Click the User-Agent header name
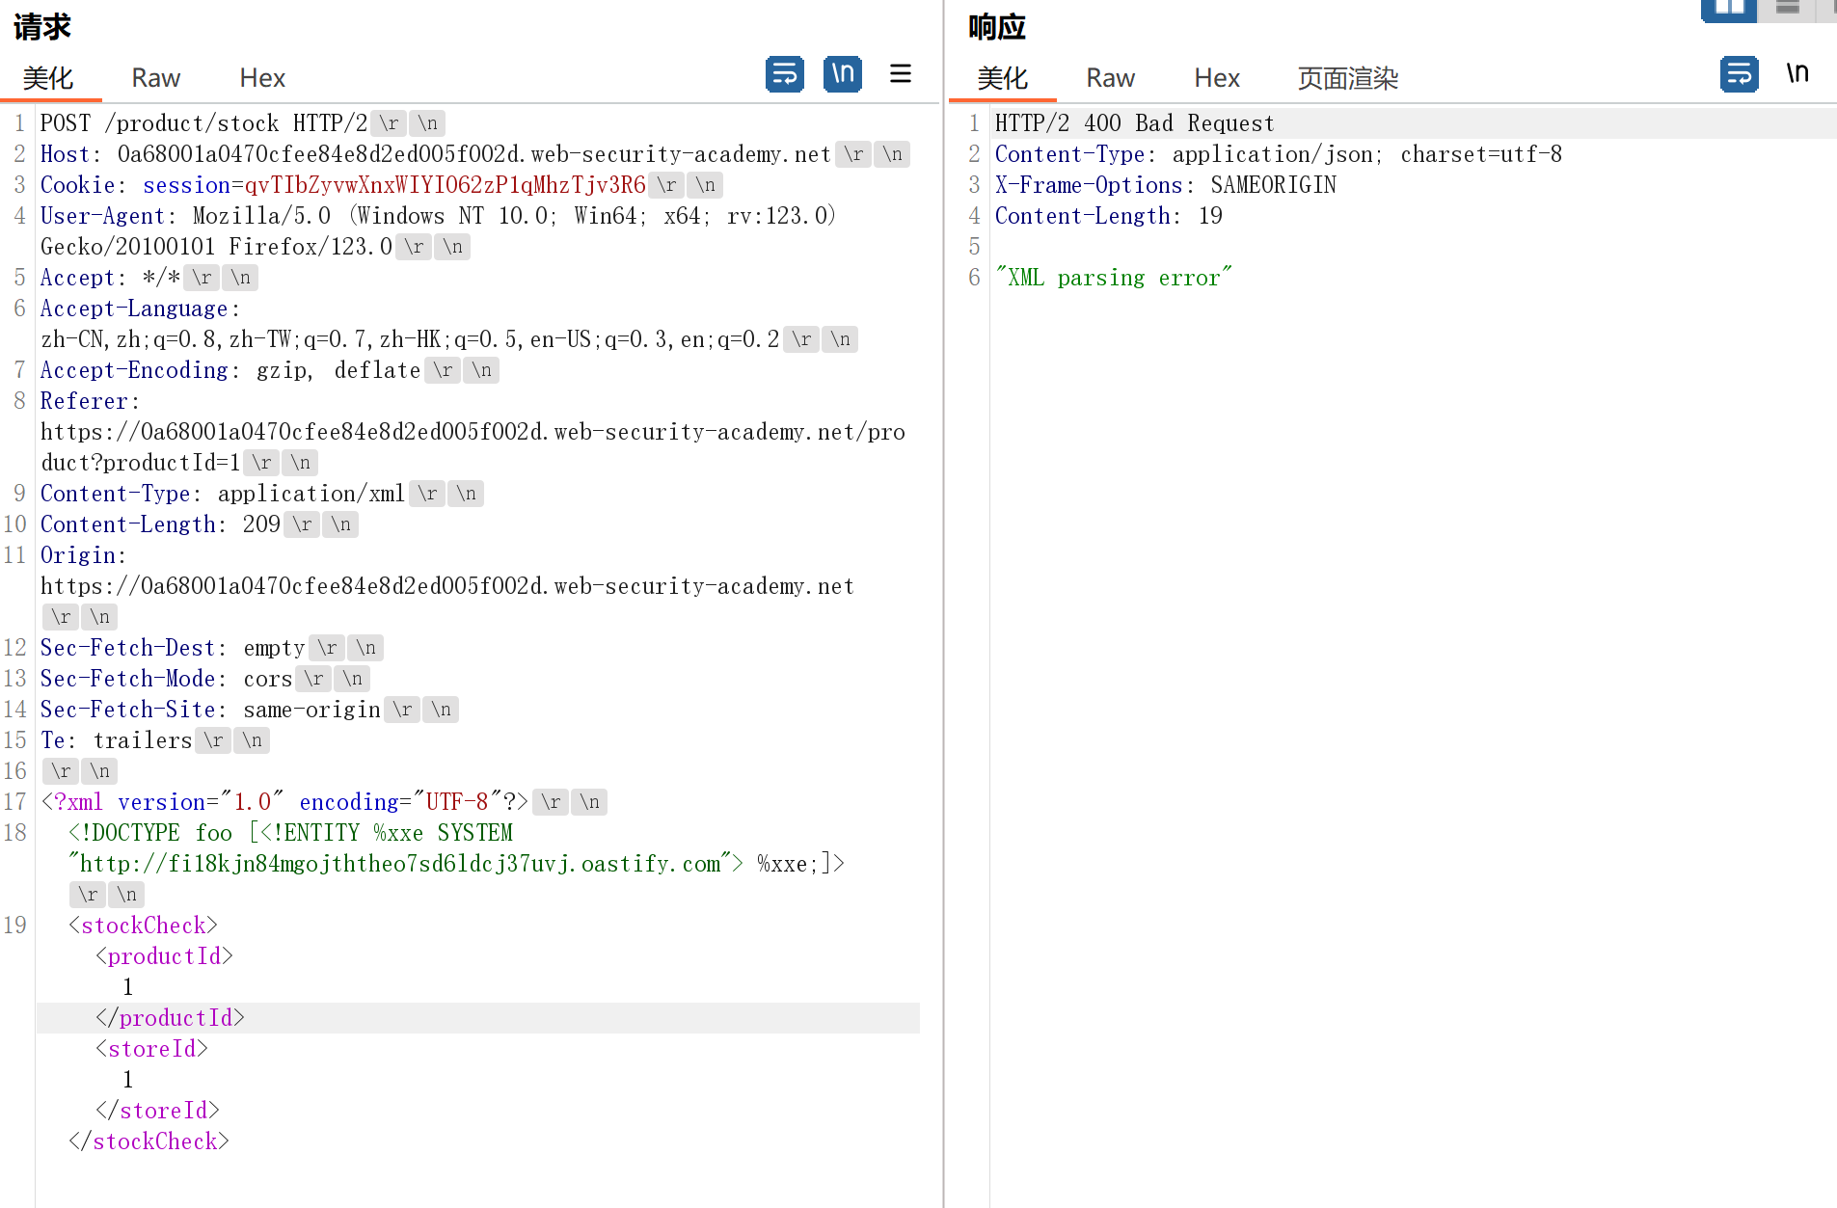 pos(102,216)
